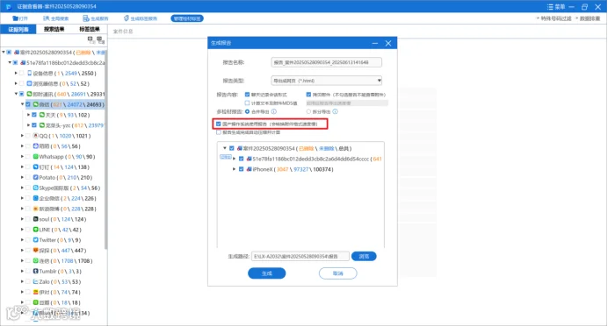Viewport: 608px width, 326px height.
Task: Expand the QQ node in evidence tree
Action: click(22, 136)
